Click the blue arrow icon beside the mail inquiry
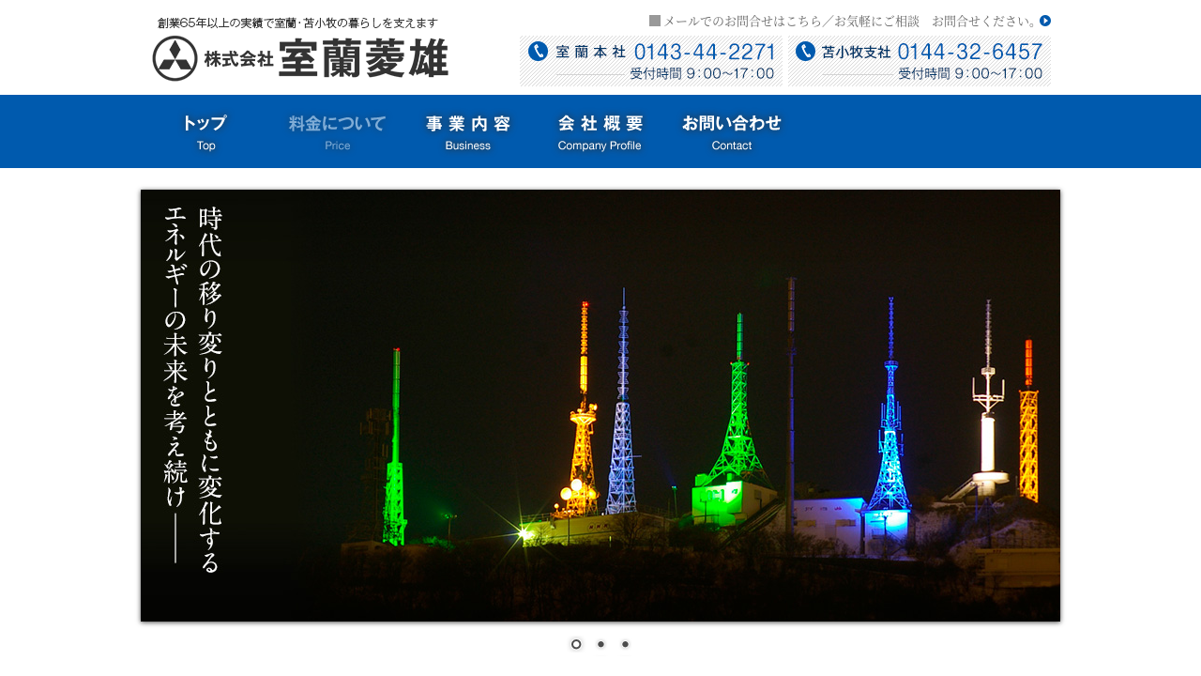The width and height of the screenshot is (1201, 676). 1045,21
